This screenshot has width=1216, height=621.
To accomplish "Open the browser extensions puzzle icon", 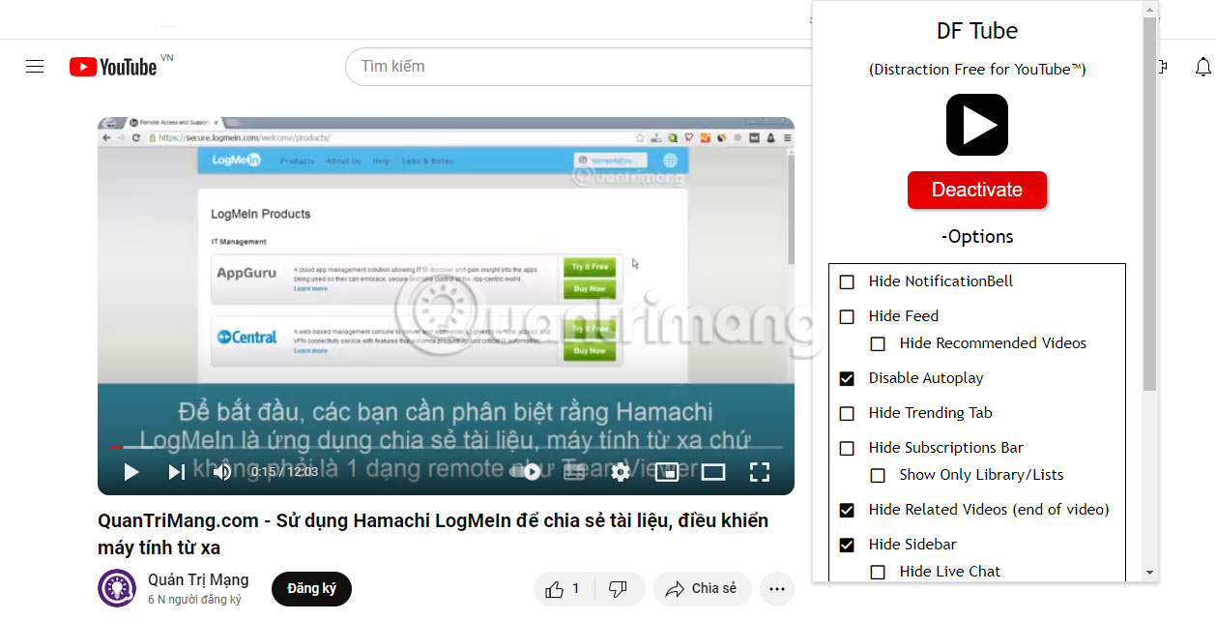I will pos(1161,66).
